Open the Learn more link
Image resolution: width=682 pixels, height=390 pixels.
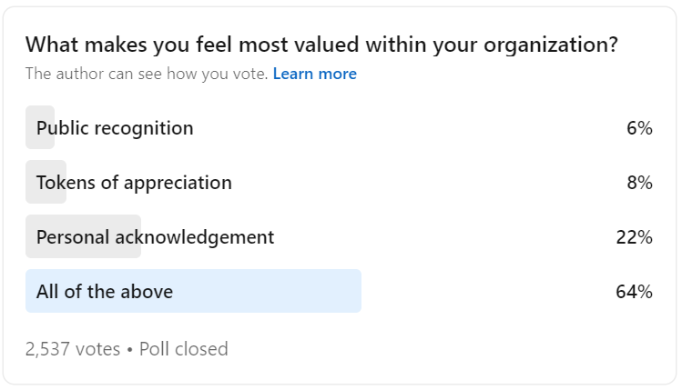coord(314,74)
